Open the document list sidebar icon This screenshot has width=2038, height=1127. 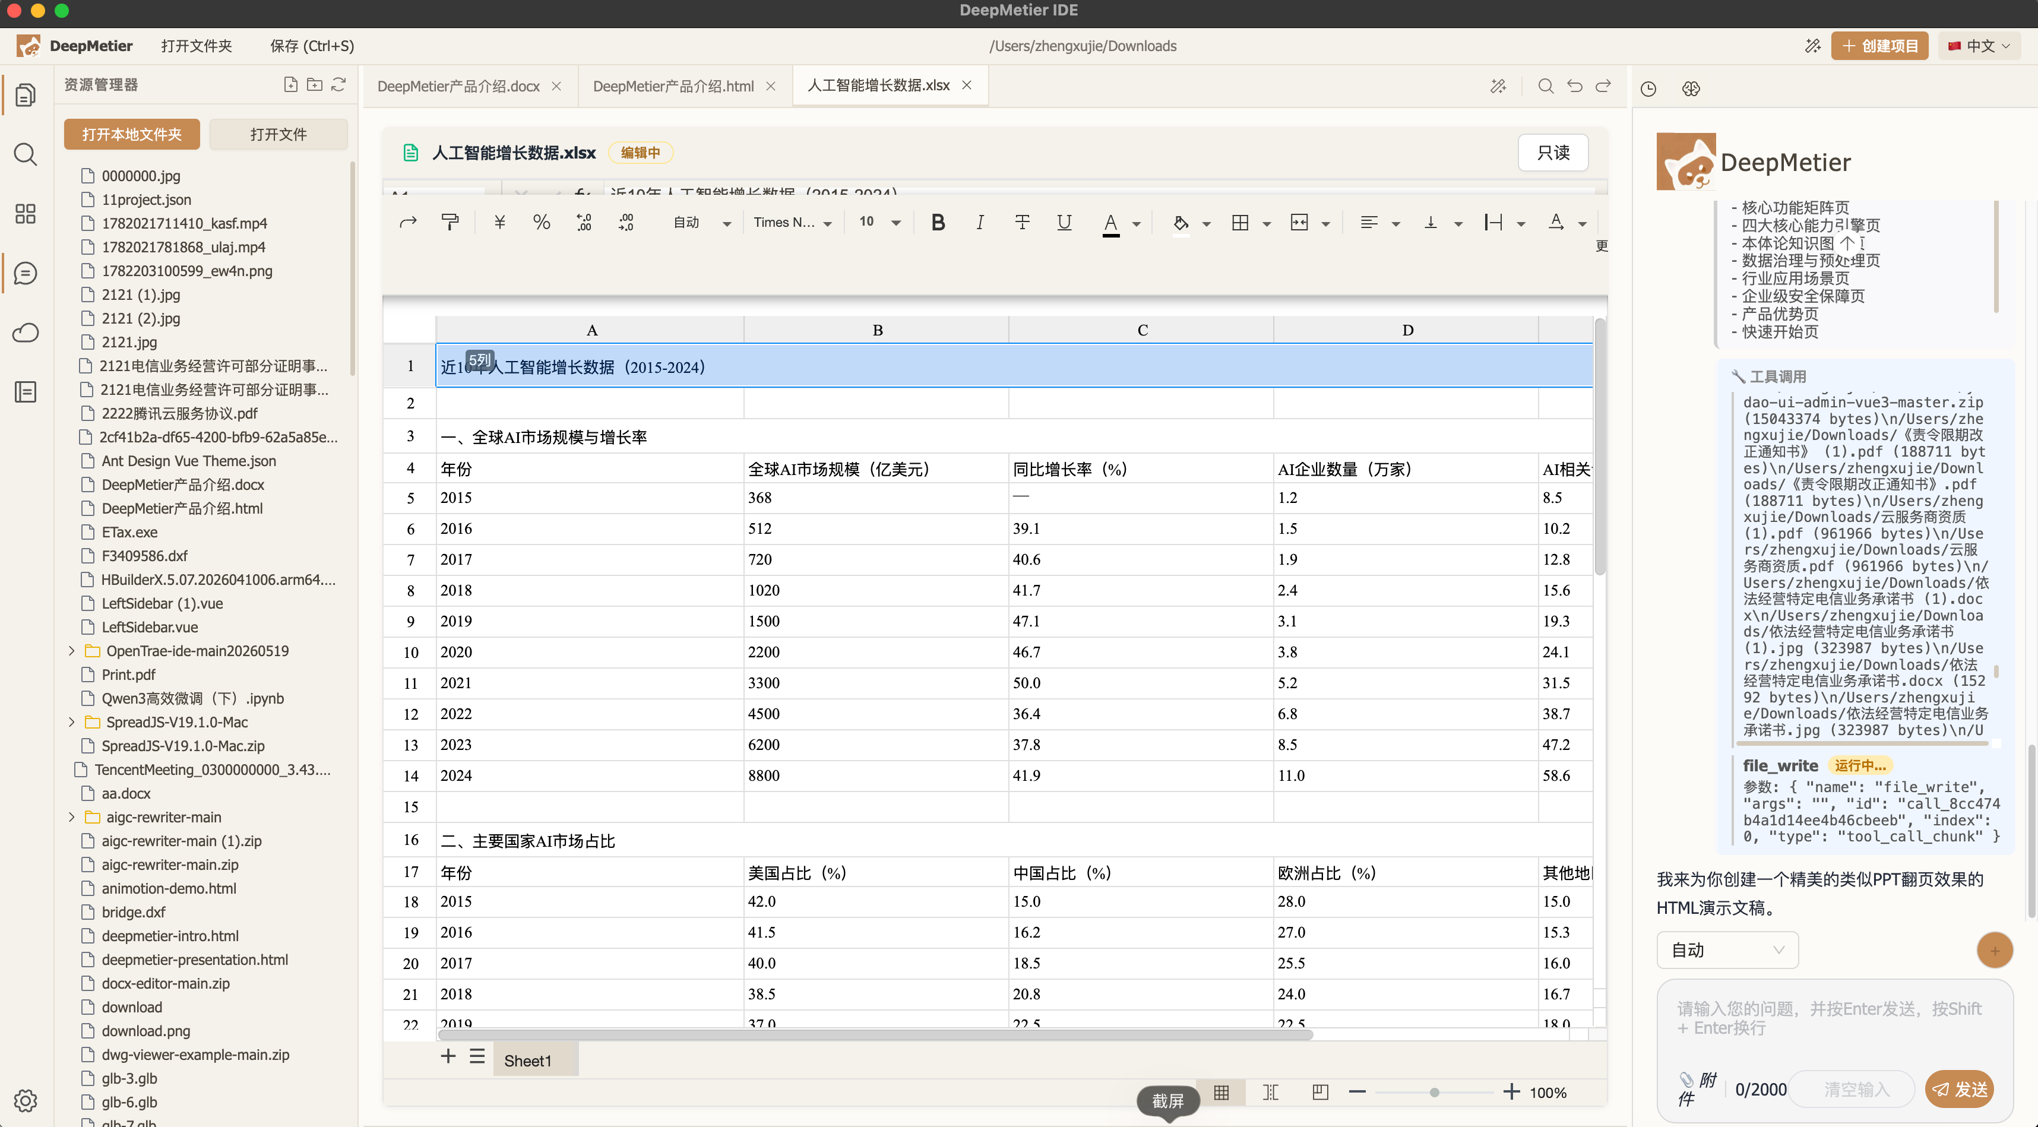coord(26,392)
